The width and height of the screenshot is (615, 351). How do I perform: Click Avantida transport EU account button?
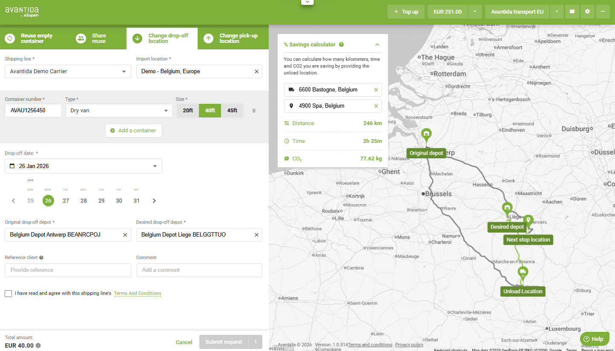click(517, 11)
